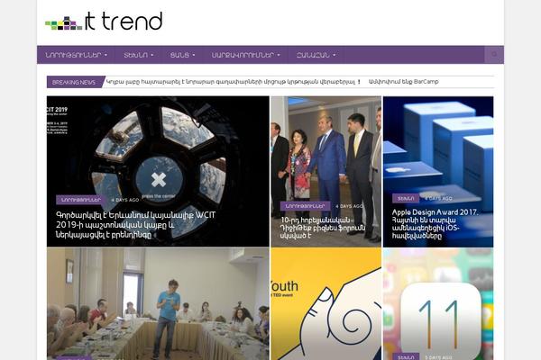Screen dimensions: 541x360
Task: Click the ՏԵԽՆՈ tag on Apple Design Award tile
Action: click(x=406, y=198)
